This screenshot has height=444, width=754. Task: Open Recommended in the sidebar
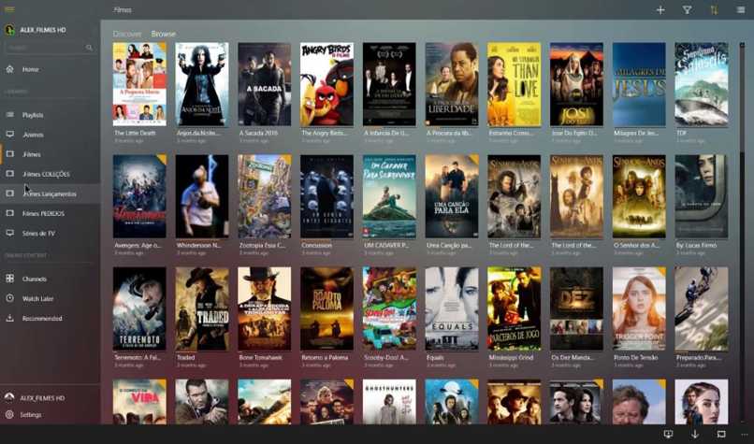42,318
